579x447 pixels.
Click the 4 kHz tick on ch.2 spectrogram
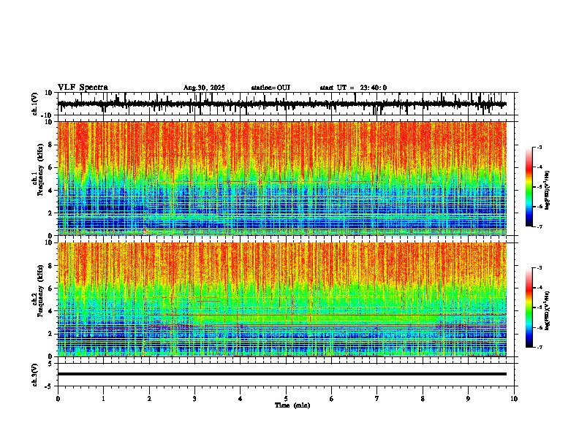coord(51,311)
